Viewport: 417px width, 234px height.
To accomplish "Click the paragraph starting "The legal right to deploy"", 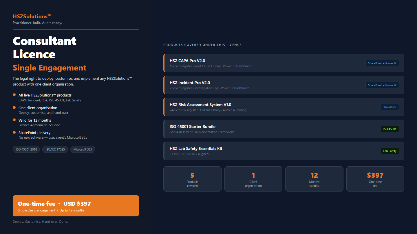I will (x=72, y=81).
